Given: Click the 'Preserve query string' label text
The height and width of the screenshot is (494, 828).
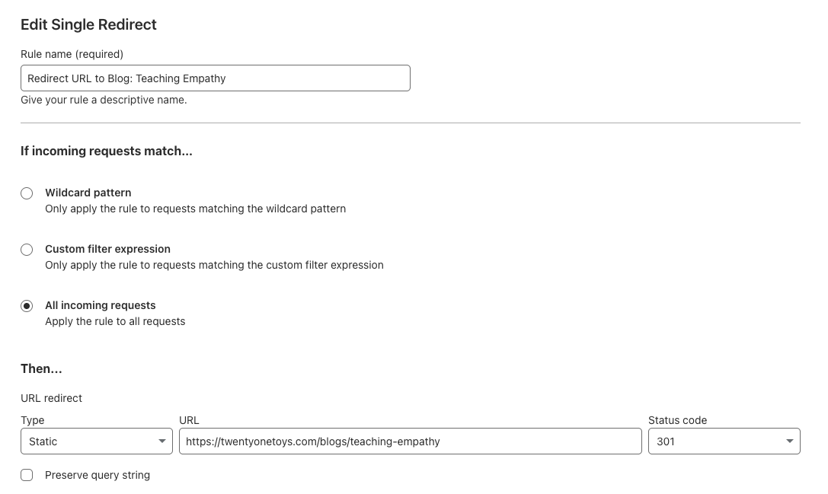Looking at the screenshot, I should click(98, 475).
